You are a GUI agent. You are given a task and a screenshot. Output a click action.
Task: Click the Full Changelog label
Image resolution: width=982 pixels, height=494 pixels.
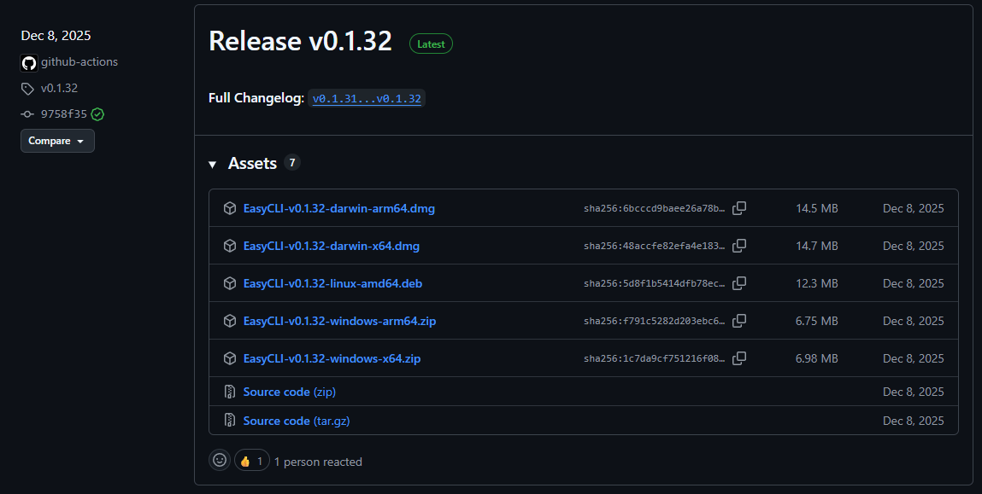[x=256, y=98]
